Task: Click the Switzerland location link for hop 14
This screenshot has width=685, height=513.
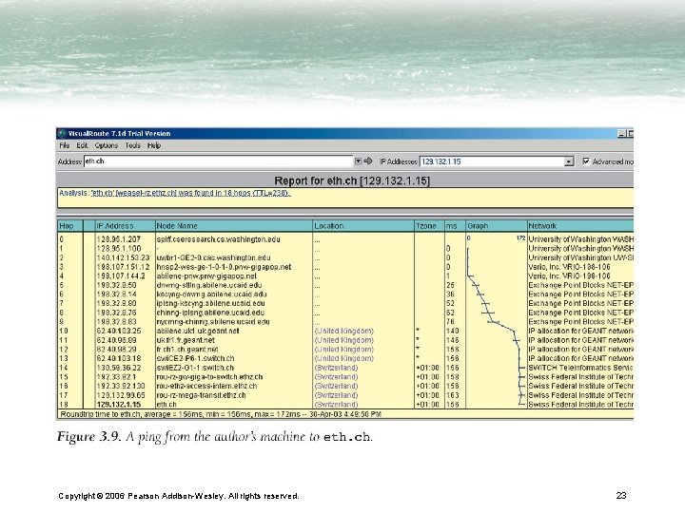Action: click(x=336, y=368)
